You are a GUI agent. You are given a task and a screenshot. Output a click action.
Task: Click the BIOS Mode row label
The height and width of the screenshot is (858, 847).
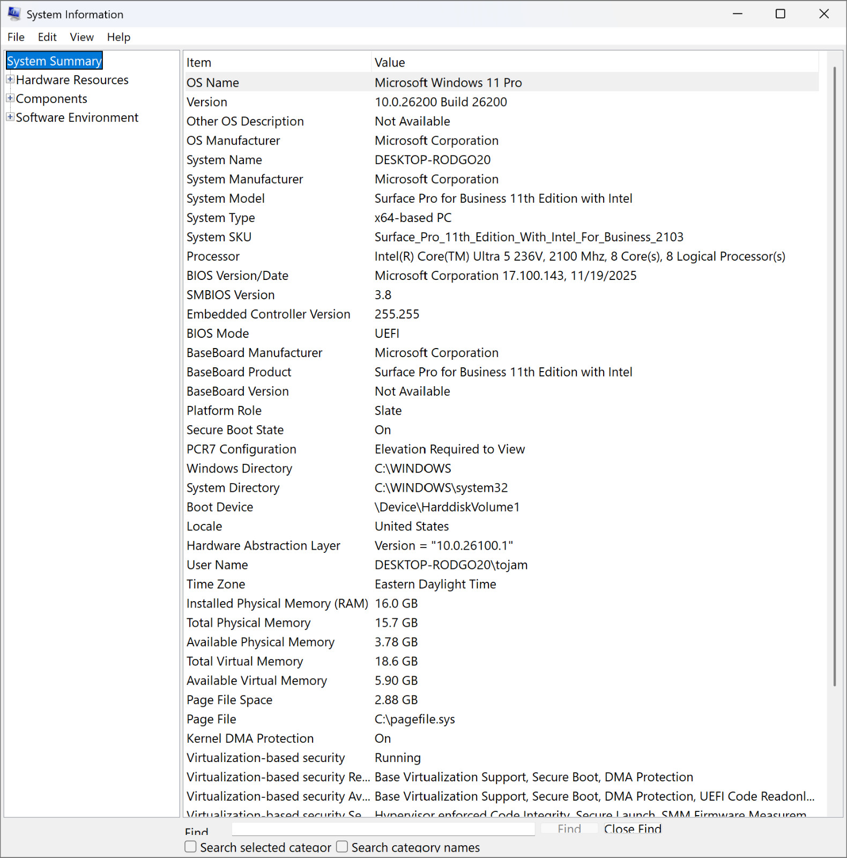218,334
